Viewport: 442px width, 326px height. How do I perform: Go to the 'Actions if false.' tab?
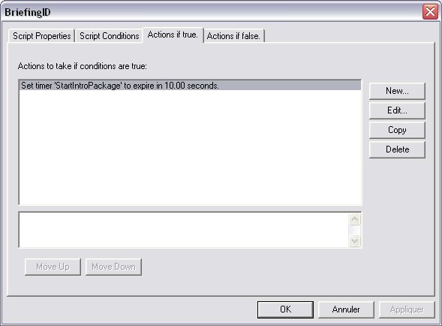(x=233, y=36)
